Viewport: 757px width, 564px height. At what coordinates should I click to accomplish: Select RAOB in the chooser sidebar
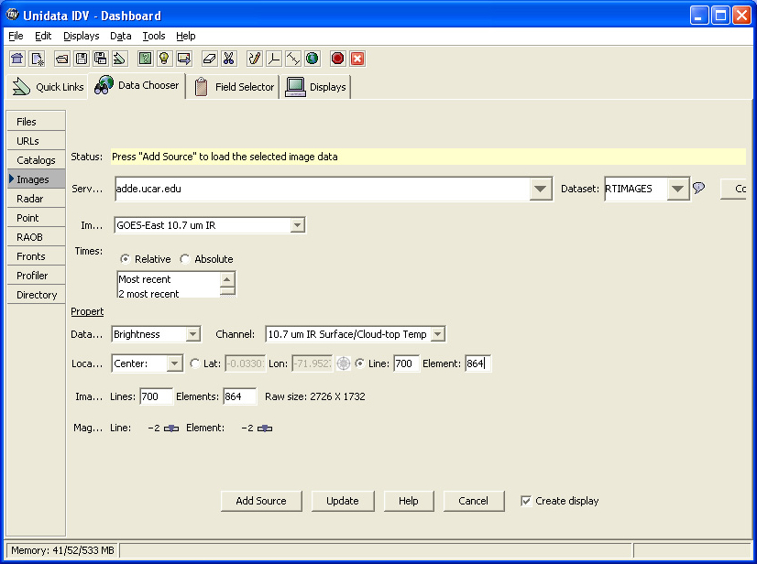[x=37, y=237]
